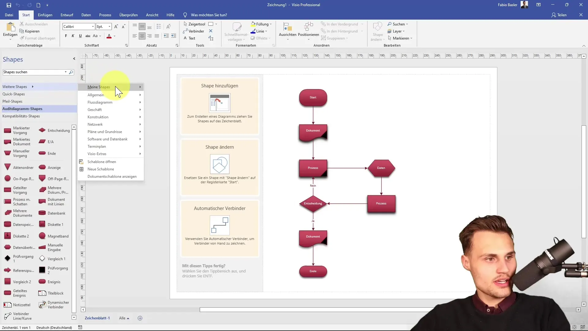Screen dimensions: 588x331
Task: Toggle italic formatting K
Action: [x=73, y=36]
